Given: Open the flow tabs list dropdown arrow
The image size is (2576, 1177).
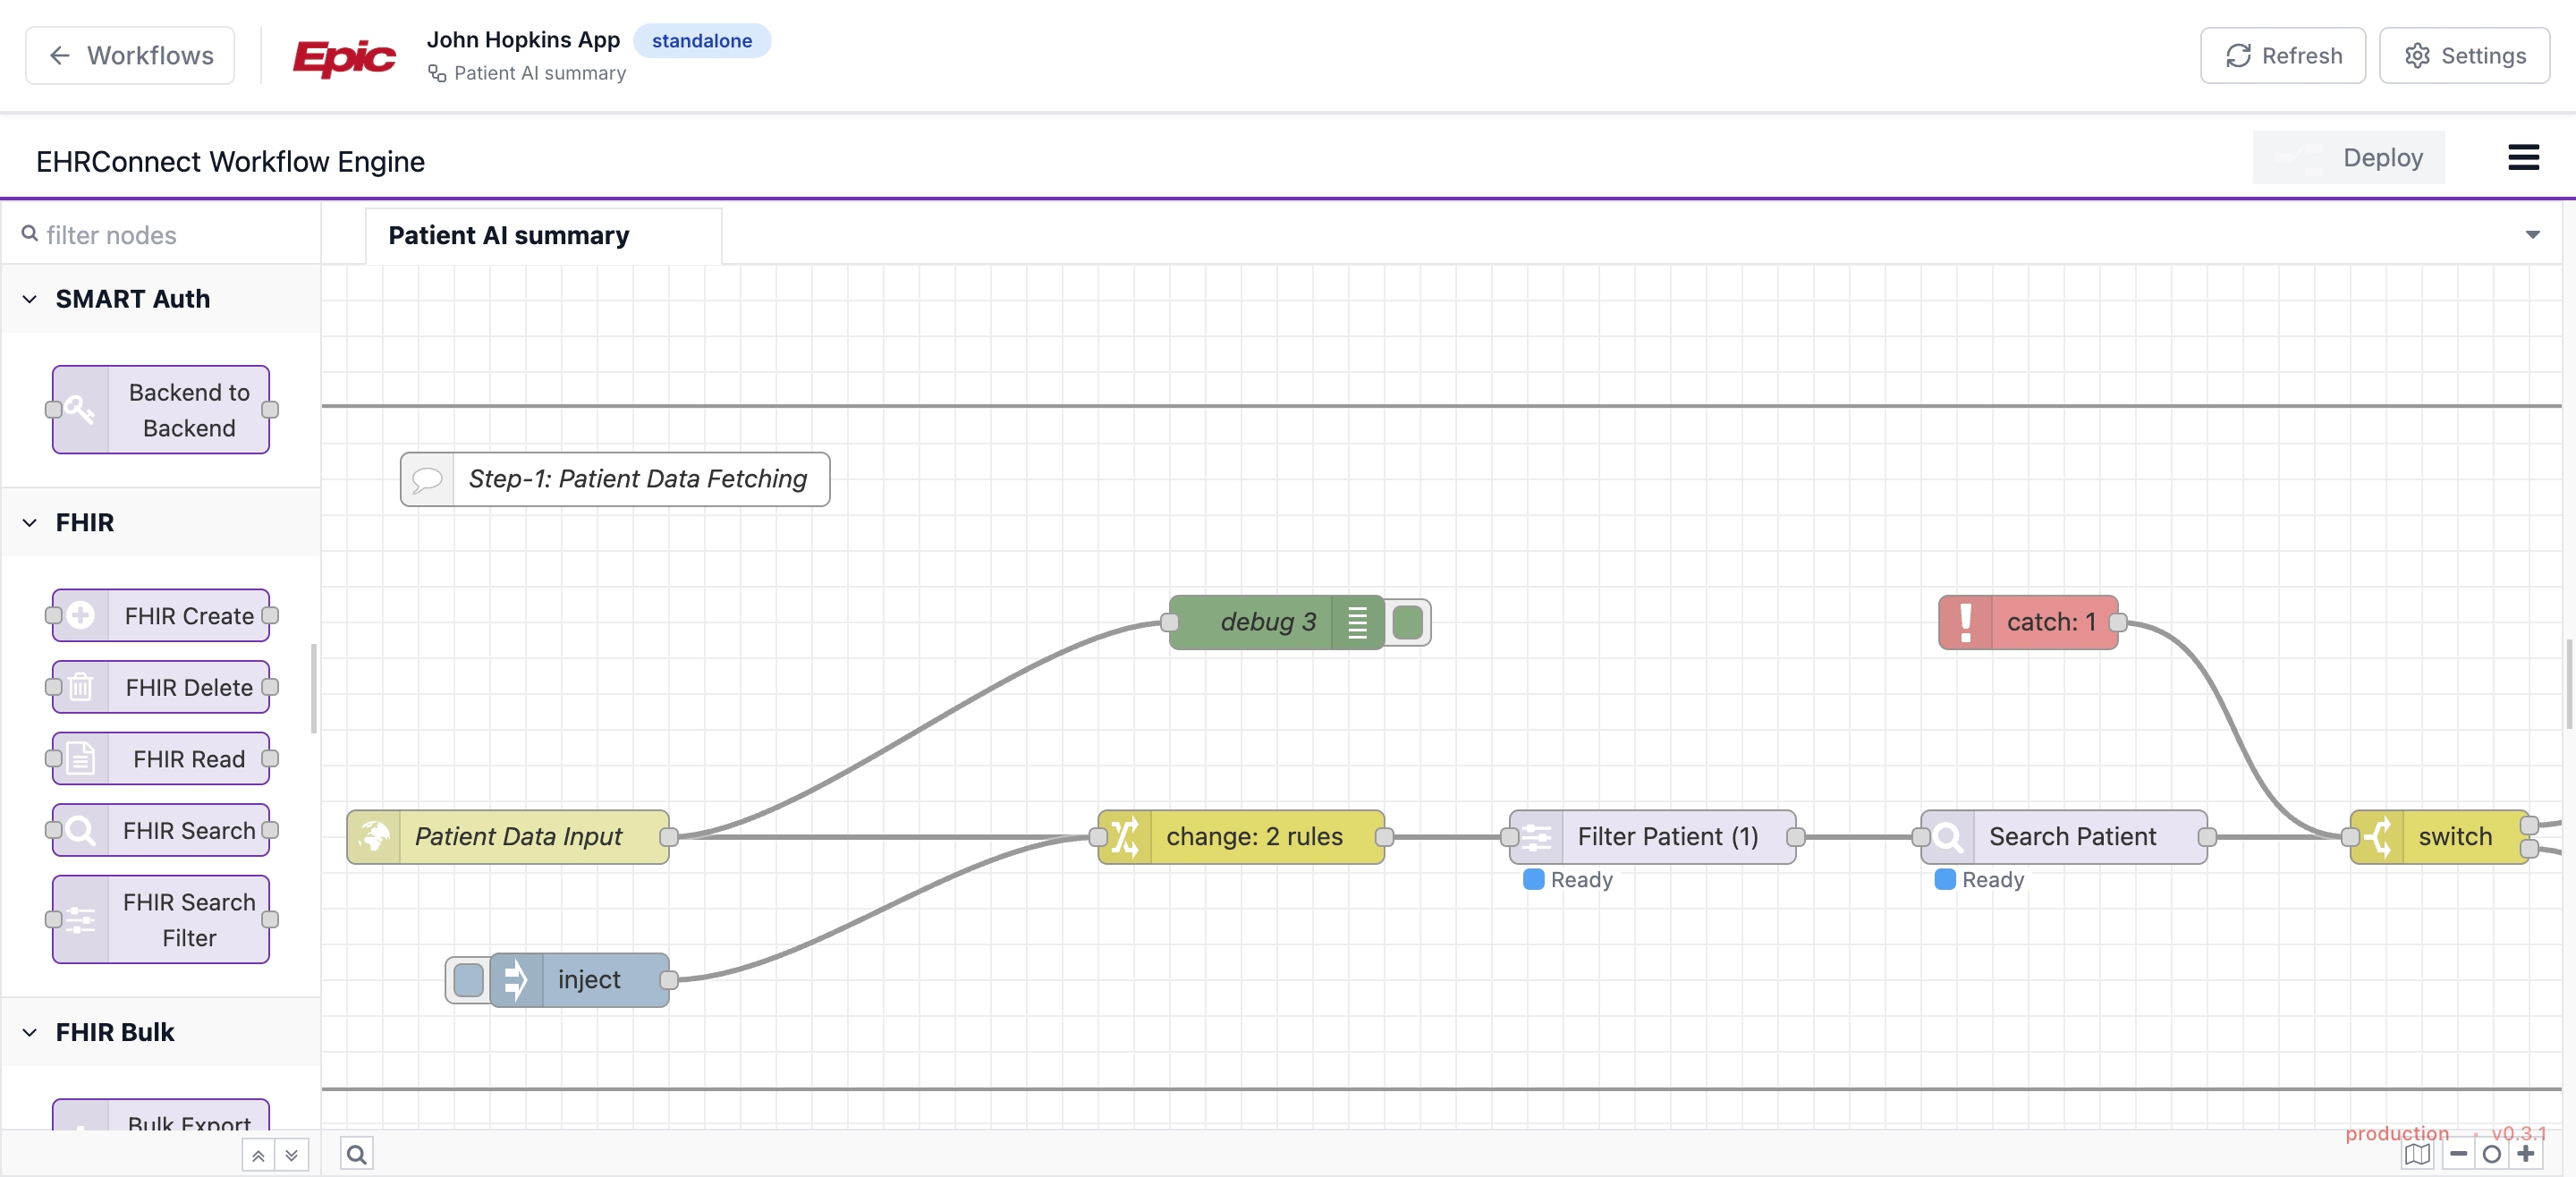Looking at the screenshot, I should (x=2532, y=235).
